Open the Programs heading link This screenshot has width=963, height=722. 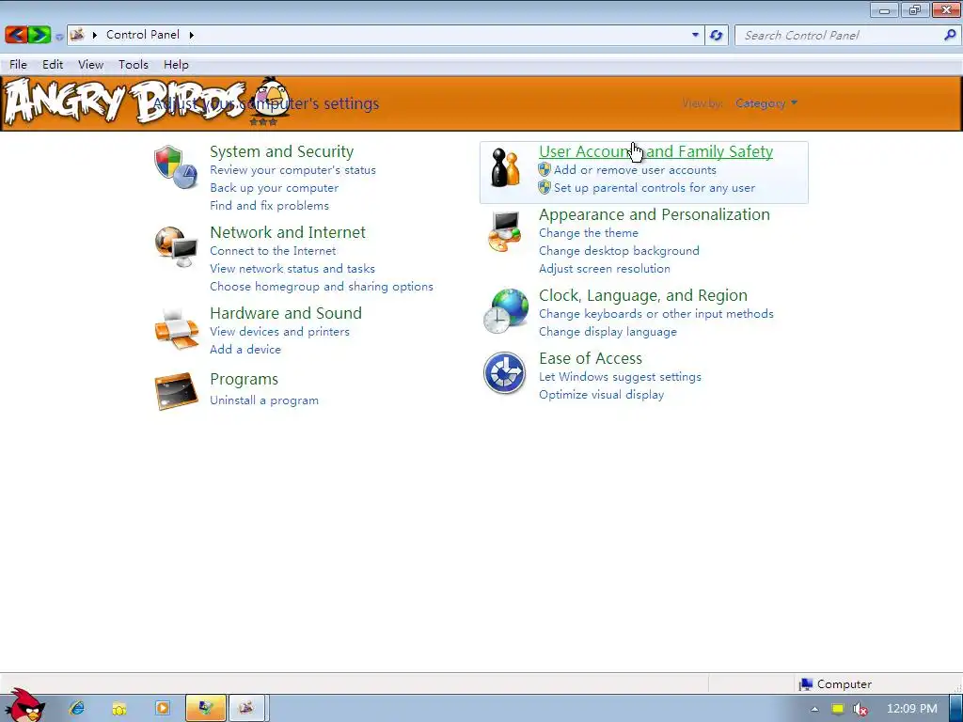tap(244, 380)
